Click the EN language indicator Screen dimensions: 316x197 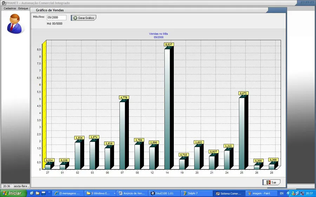(x=282, y=194)
